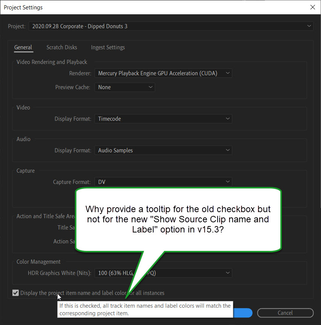Click the Capture section heading
The image size is (321, 325).
(26, 171)
